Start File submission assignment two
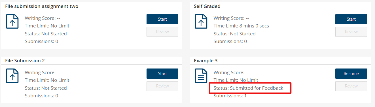The image size is (375, 107). (162, 19)
